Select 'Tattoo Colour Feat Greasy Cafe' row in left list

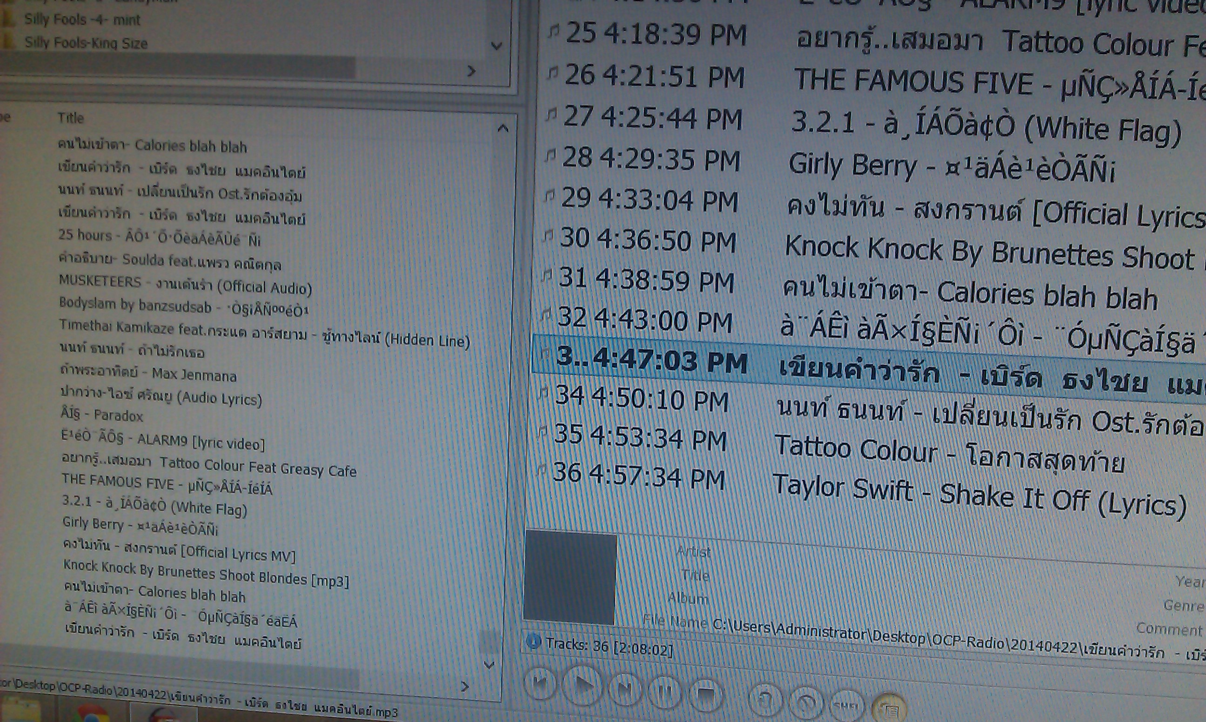209,465
